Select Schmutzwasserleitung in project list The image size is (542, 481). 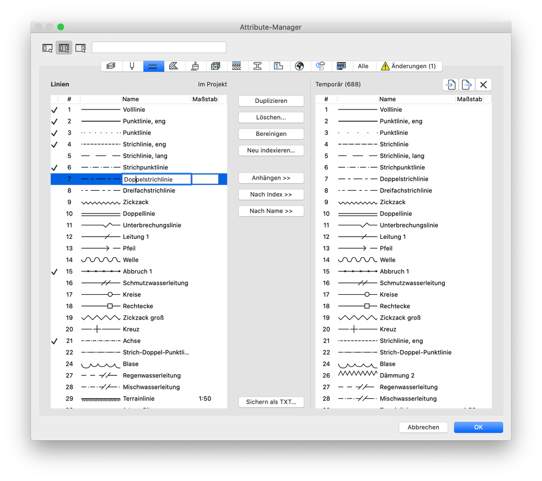coord(139,283)
